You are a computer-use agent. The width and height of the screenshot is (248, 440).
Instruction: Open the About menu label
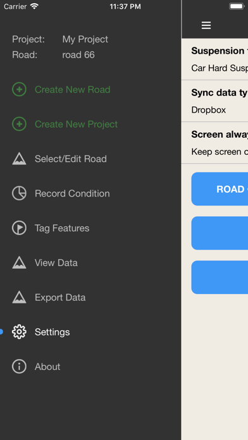47,367
